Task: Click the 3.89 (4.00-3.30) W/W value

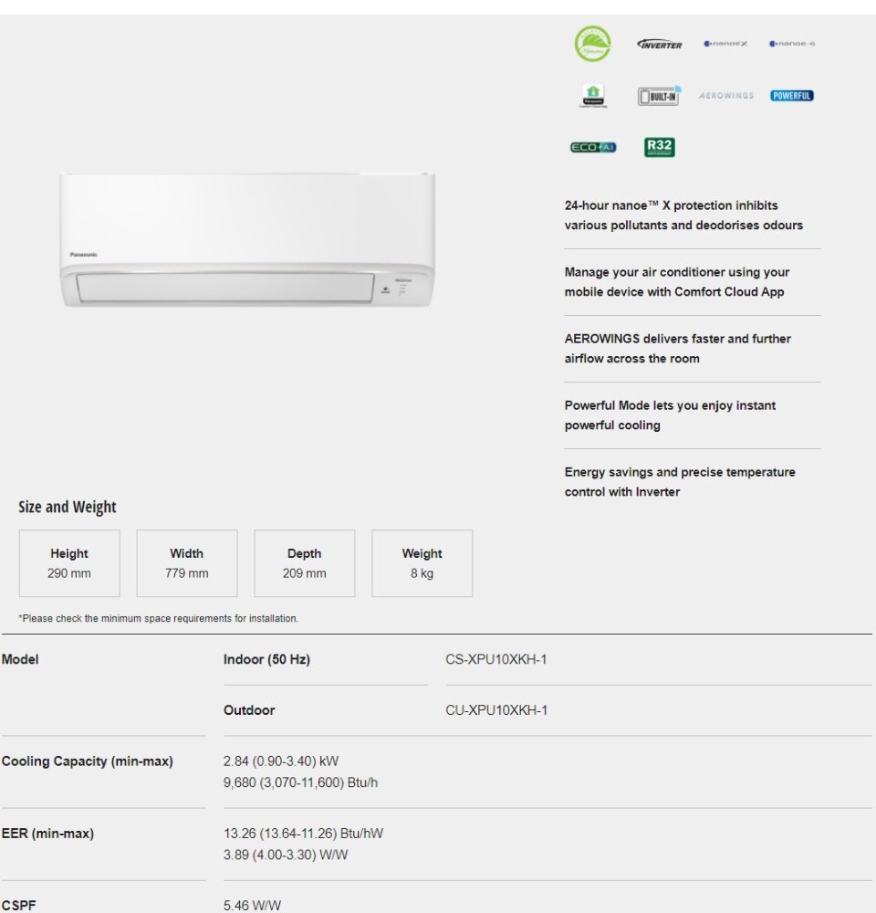Action: pos(286,855)
